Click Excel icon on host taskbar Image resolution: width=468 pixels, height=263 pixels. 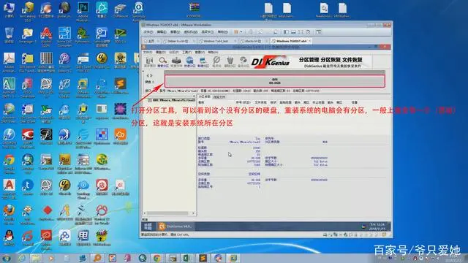(x=187, y=258)
